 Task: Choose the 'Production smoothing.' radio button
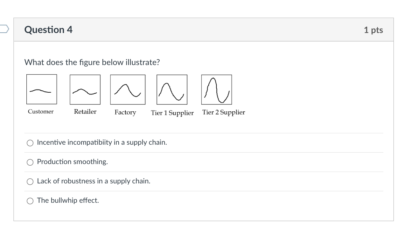30,162
